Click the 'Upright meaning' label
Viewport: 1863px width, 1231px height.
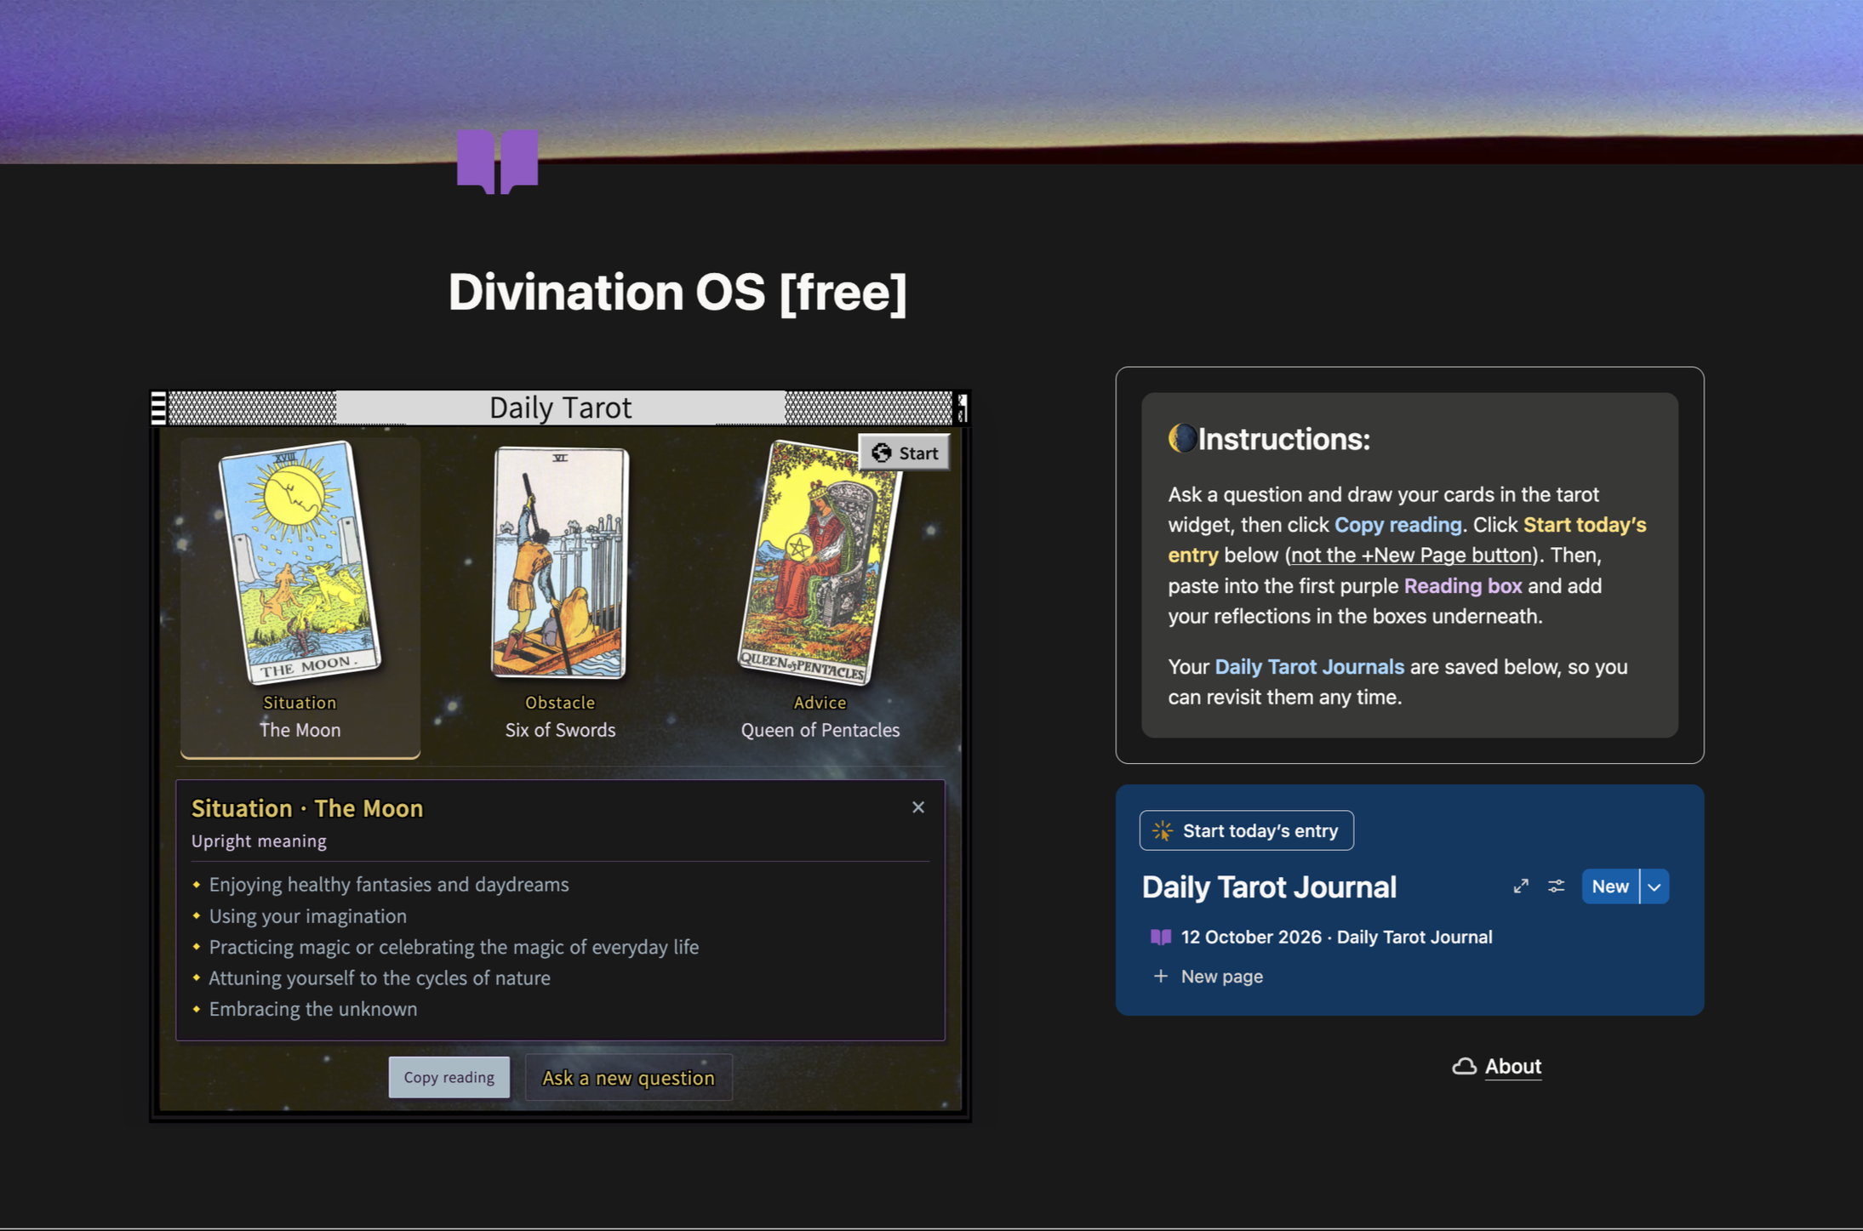[259, 841]
